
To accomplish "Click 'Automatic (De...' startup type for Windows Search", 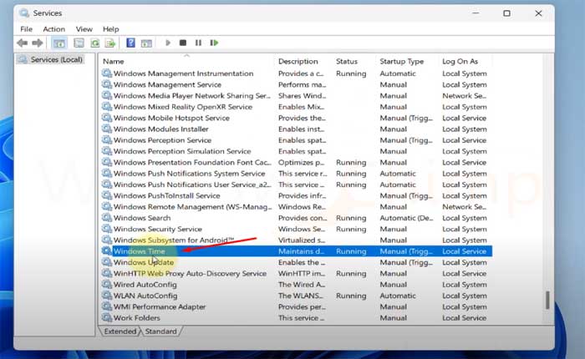I will [406, 218].
